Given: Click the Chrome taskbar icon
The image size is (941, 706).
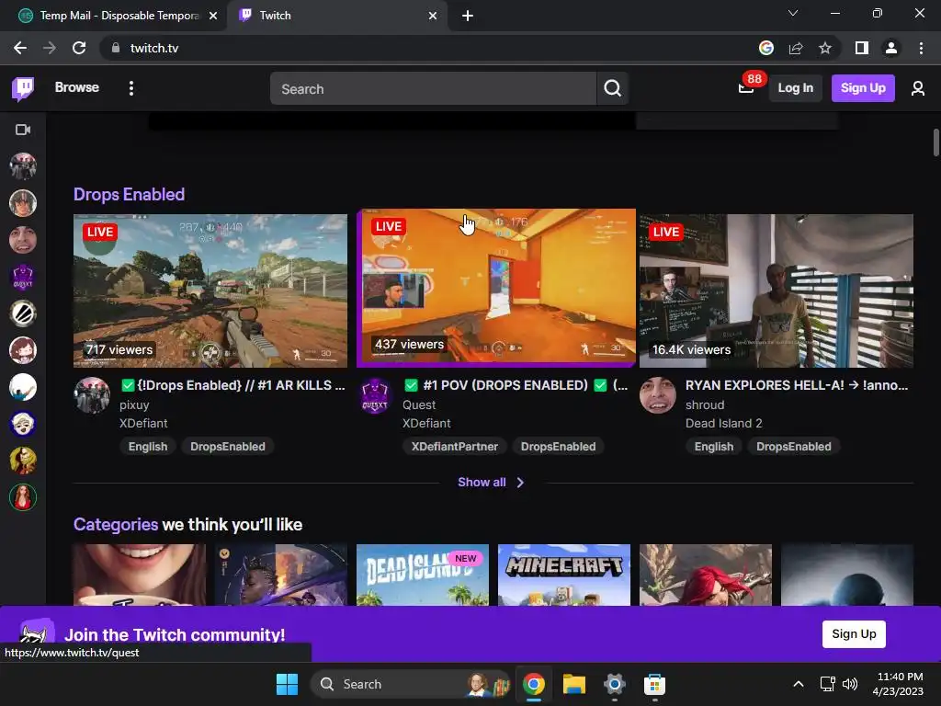Looking at the screenshot, I should pos(534,684).
